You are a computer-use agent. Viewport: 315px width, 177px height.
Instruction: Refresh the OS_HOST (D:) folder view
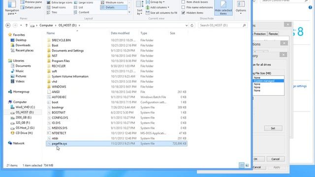(x=192, y=26)
